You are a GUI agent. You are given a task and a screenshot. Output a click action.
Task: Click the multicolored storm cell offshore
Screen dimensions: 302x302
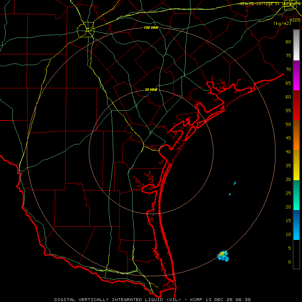point(223,256)
